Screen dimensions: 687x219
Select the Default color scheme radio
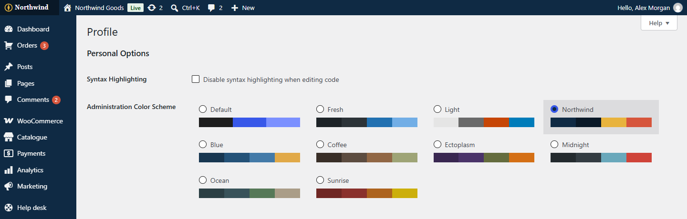(203, 109)
